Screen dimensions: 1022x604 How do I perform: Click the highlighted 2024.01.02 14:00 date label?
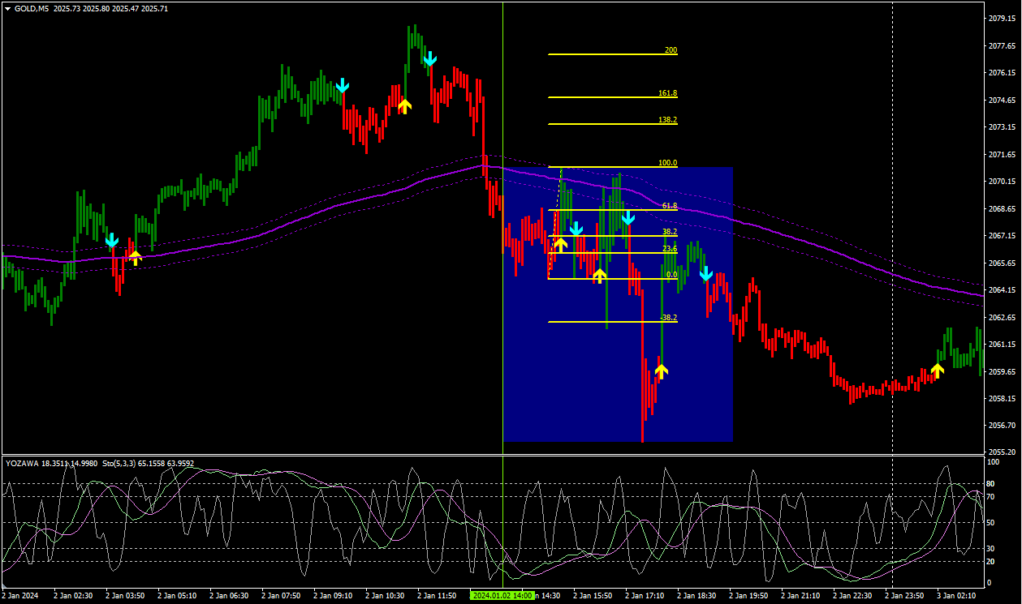[x=502, y=596]
